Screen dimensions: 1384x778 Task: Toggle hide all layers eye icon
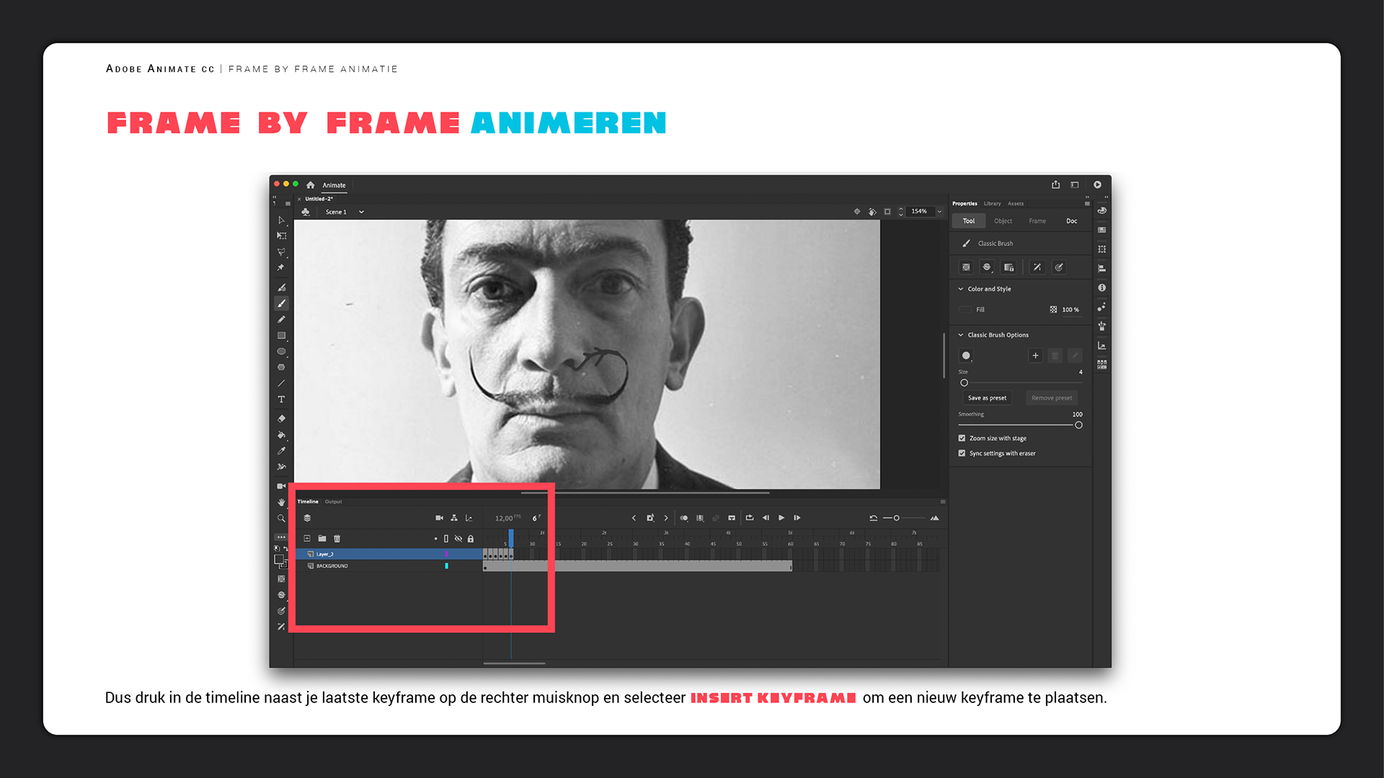click(x=458, y=538)
